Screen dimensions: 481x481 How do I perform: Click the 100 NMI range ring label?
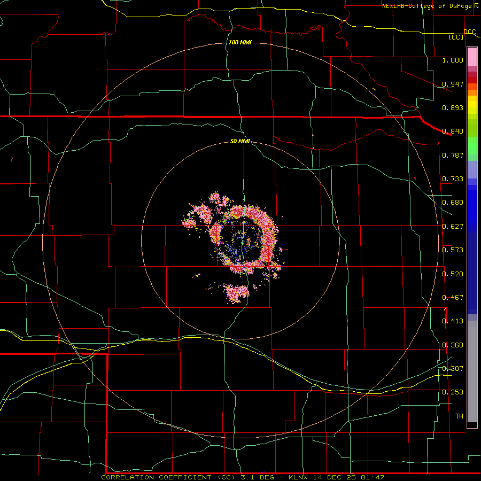(240, 42)
